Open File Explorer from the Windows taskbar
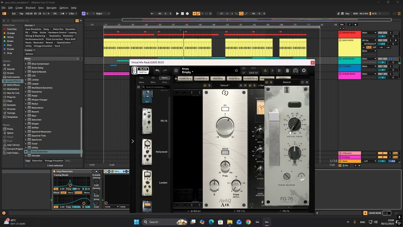The height and width of the screenshot is (227, 403). tap(230, 222)
